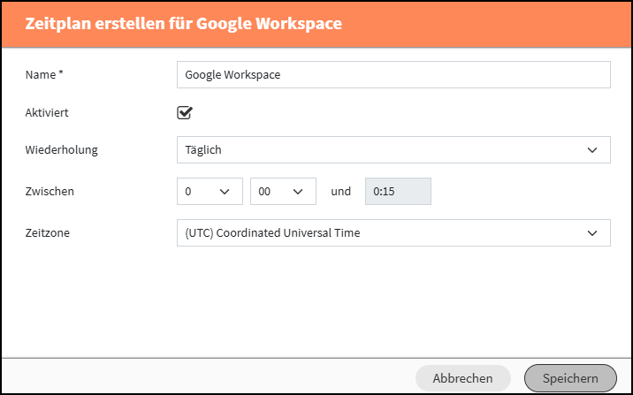Click the Zeitzone label text
633x395 pixels.
point(47,232)
